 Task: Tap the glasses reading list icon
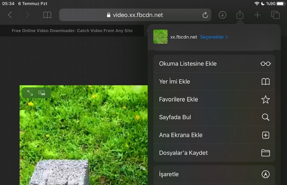point(266,64)
